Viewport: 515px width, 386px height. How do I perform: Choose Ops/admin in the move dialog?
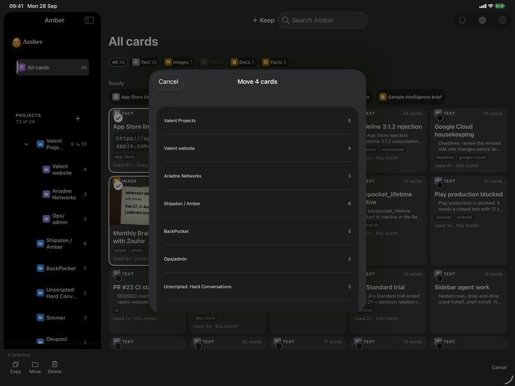coord(257,259)
